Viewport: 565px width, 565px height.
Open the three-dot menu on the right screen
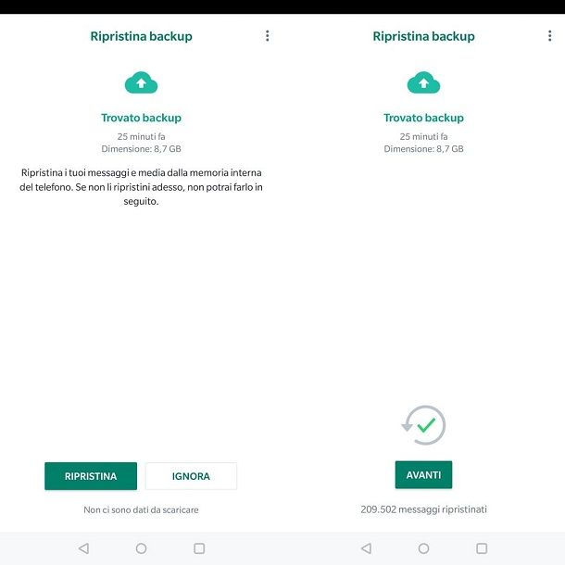[x=550, y=36]
